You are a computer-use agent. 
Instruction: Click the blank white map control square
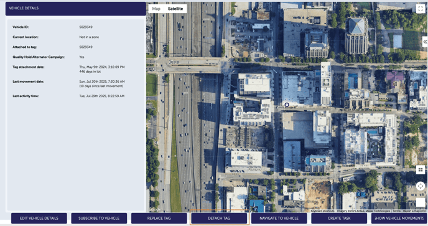[x=421, y=202]
